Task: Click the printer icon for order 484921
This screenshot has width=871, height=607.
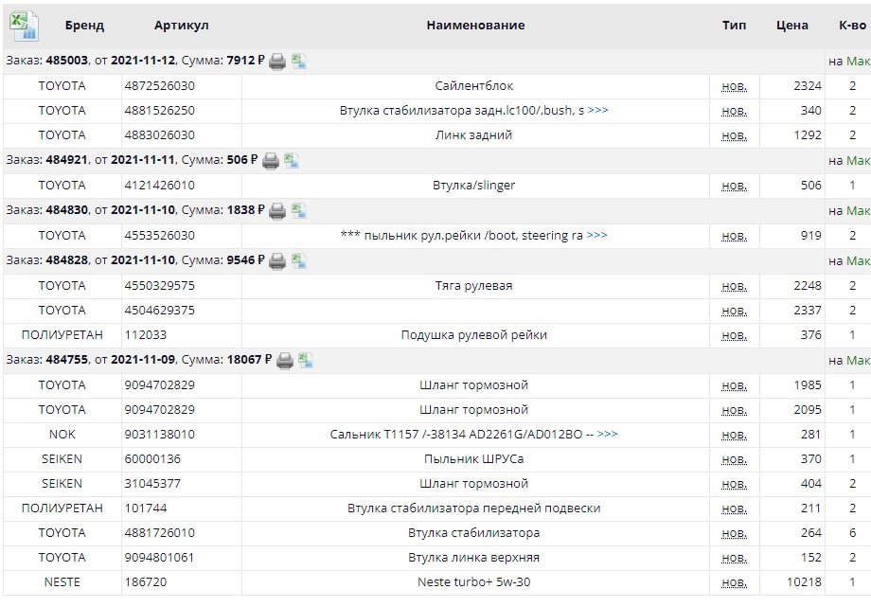Action: [x=271, y=161]
